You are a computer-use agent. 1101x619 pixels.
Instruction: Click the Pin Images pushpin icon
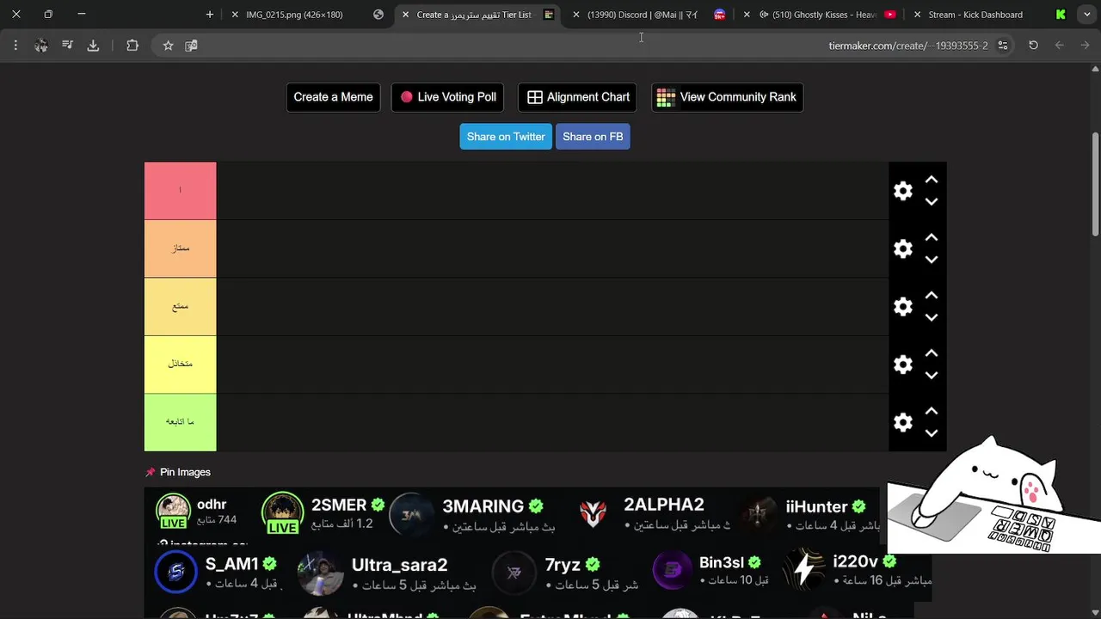click(x=151, y=472)
